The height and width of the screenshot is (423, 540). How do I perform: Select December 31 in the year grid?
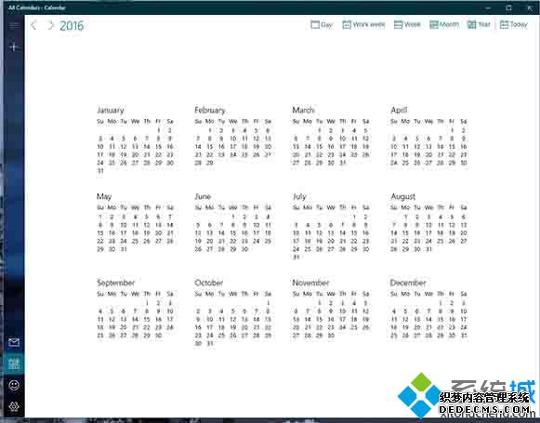[464, 336]
